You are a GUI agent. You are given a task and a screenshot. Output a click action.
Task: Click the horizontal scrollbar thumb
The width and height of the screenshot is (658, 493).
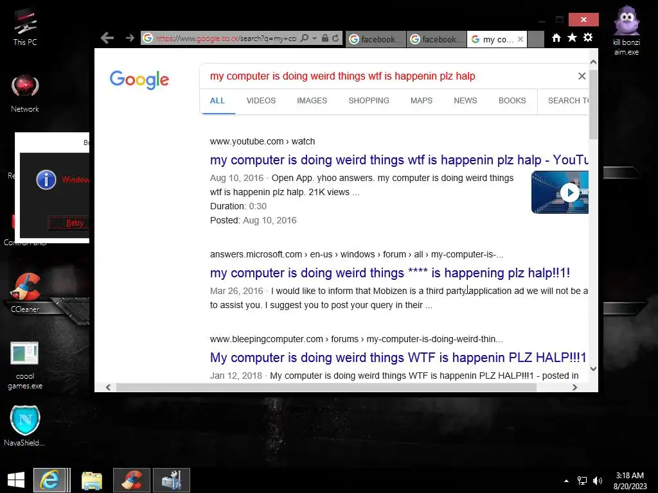click(326, 387)
